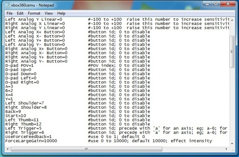Click the vertical scrollbar up arrow
Image resolution: width=239 pixels, height=157 pixels.
click(232, 20)
